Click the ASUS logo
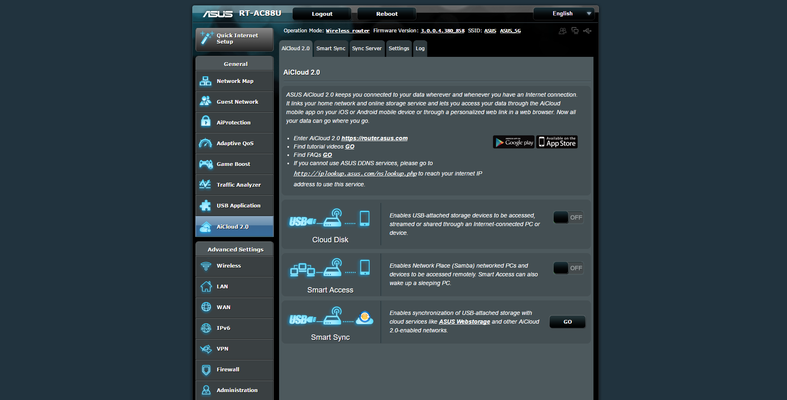787x400 pixels. 218,14
